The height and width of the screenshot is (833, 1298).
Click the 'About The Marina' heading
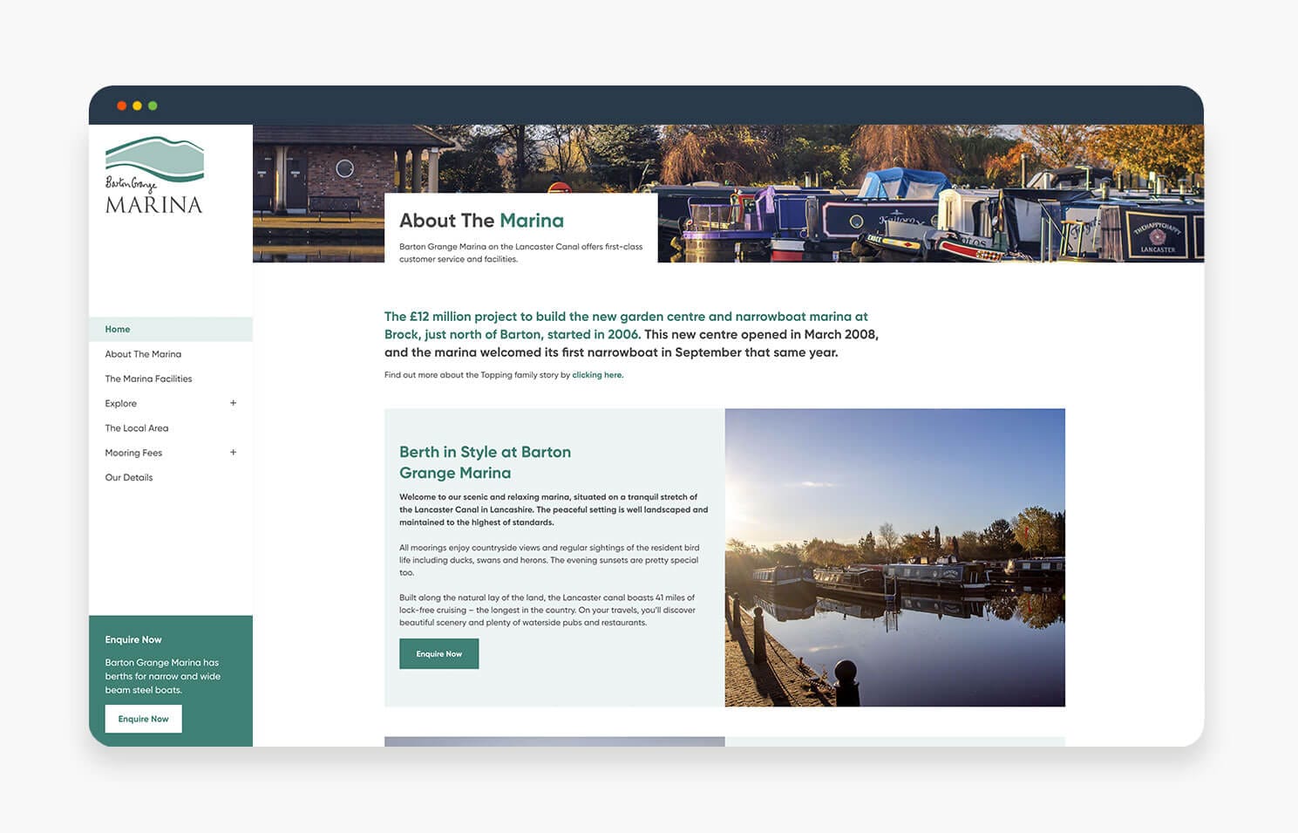[481, 221]
